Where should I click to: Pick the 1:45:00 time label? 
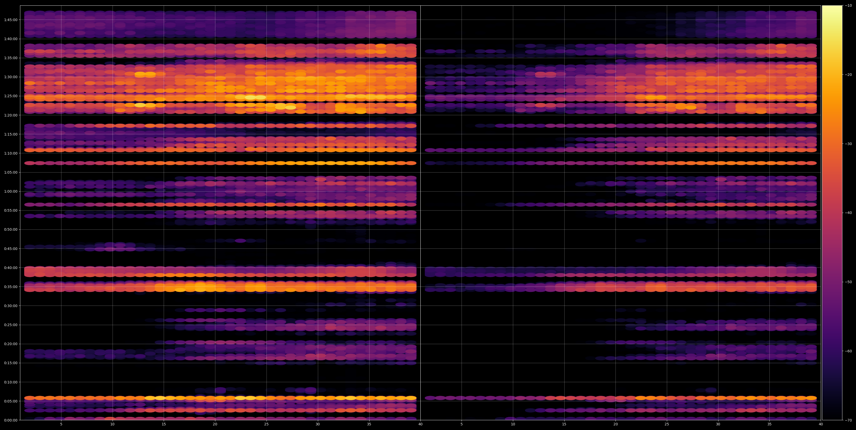click(11, 20)
